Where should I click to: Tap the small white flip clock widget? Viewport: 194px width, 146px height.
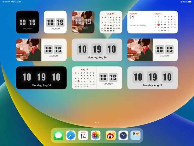55,22
